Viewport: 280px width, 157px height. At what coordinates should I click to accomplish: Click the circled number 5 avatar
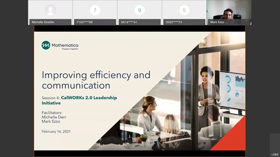point(184,10)
